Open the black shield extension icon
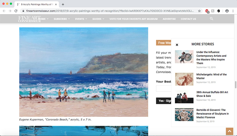 [219, 11]
